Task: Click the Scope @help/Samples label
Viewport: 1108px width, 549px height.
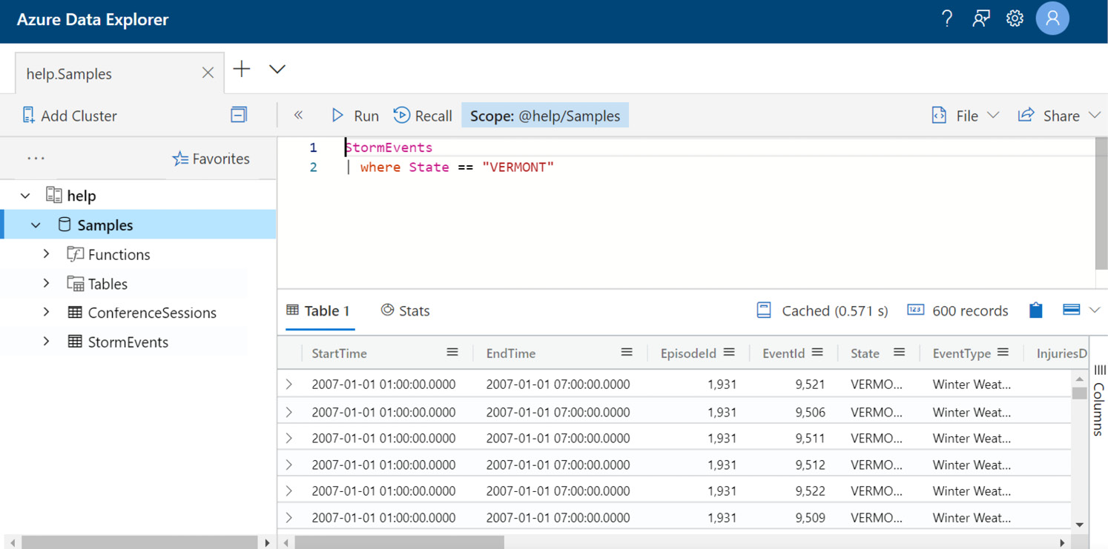Action: point(545,116)
